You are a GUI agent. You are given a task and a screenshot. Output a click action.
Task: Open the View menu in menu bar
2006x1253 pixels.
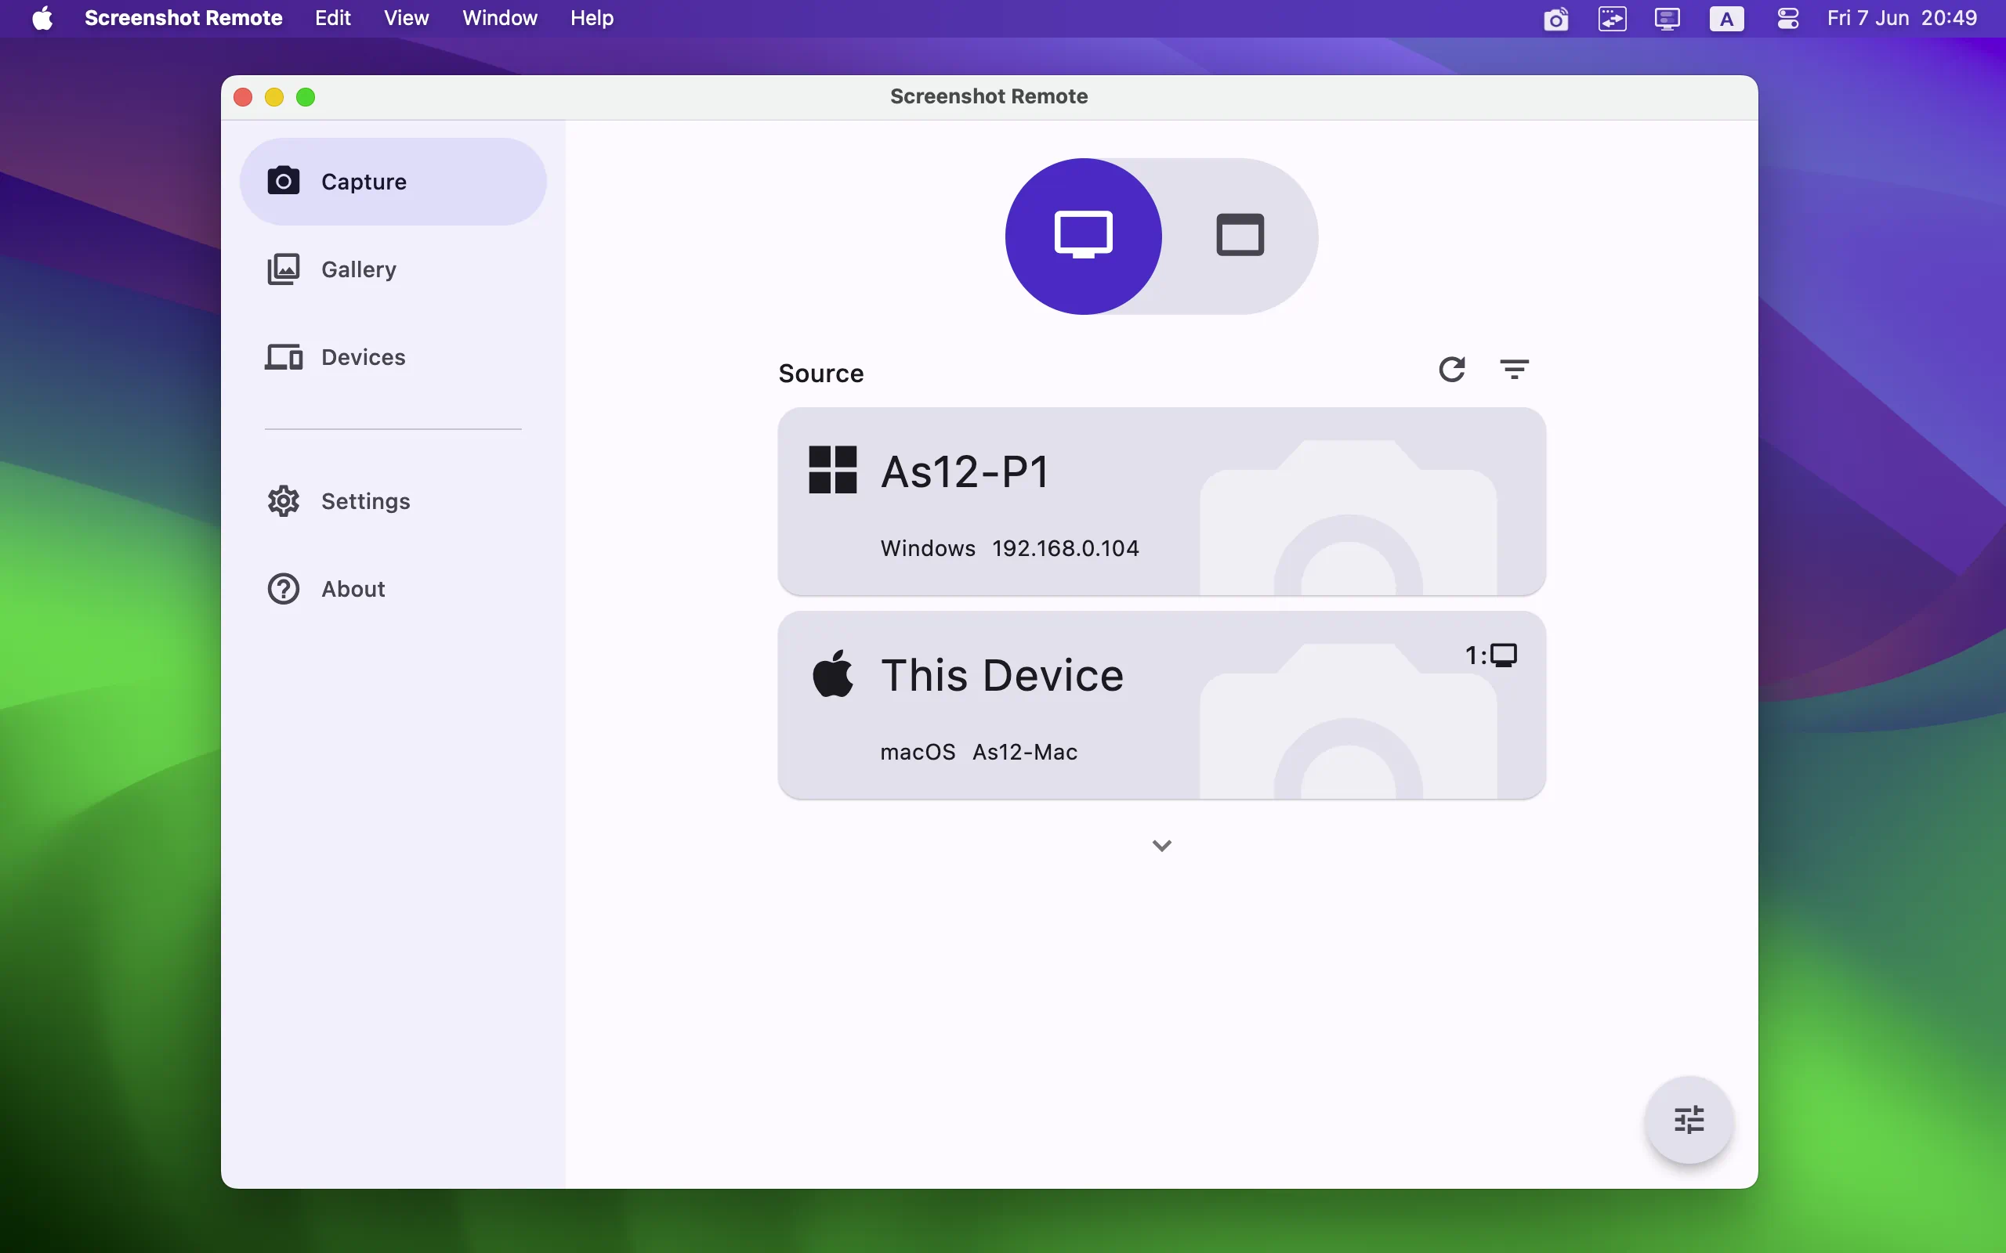click(x=406, y=17)
